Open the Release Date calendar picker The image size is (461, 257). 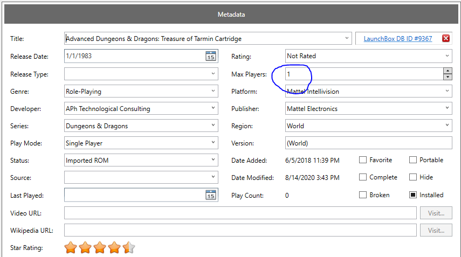210,56
